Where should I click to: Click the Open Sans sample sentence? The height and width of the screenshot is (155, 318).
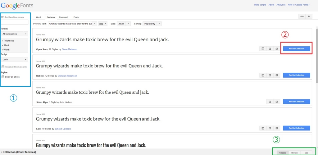pyautogui.click(x=102, y=40)
